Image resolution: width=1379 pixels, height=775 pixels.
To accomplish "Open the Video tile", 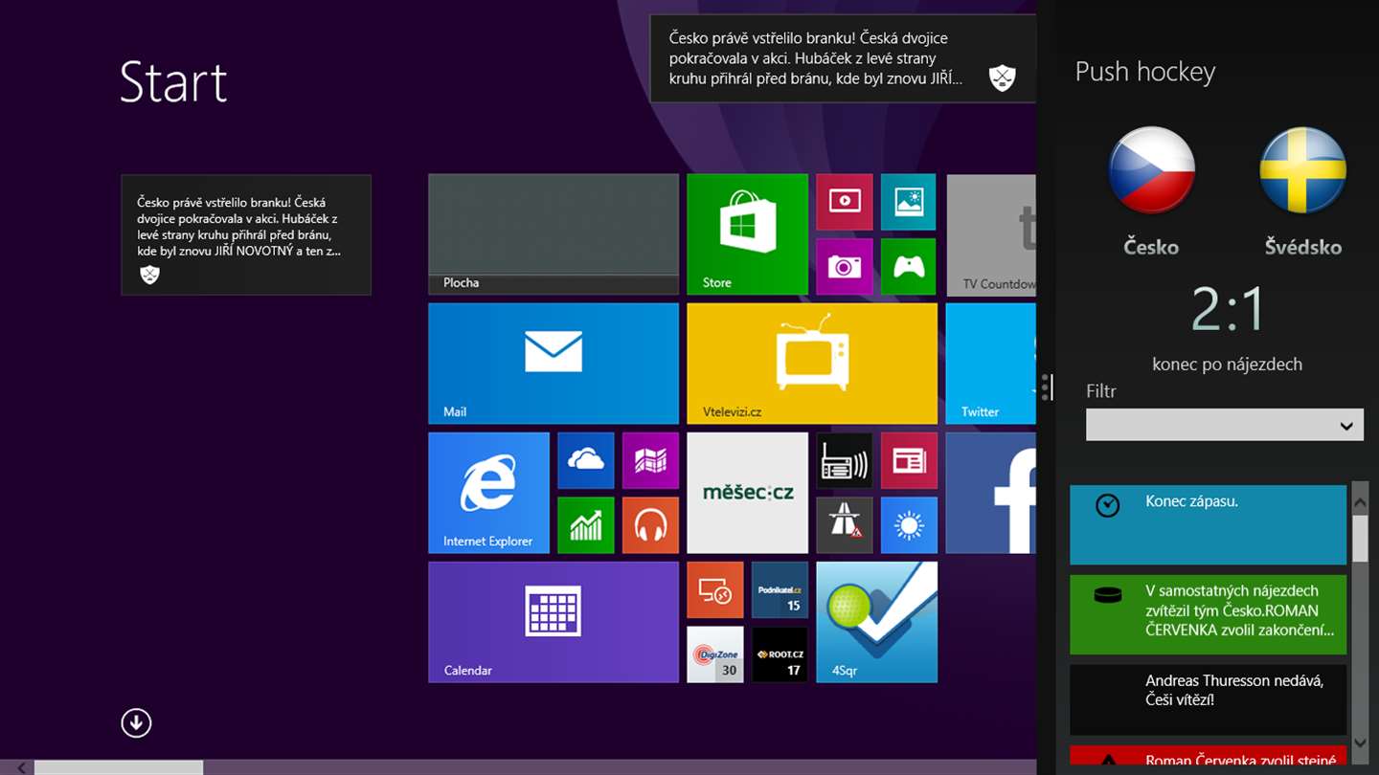I will point(845,202).
